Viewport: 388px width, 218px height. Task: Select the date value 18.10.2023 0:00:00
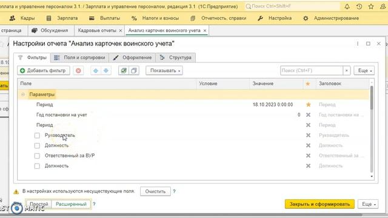tap(273, 105)
